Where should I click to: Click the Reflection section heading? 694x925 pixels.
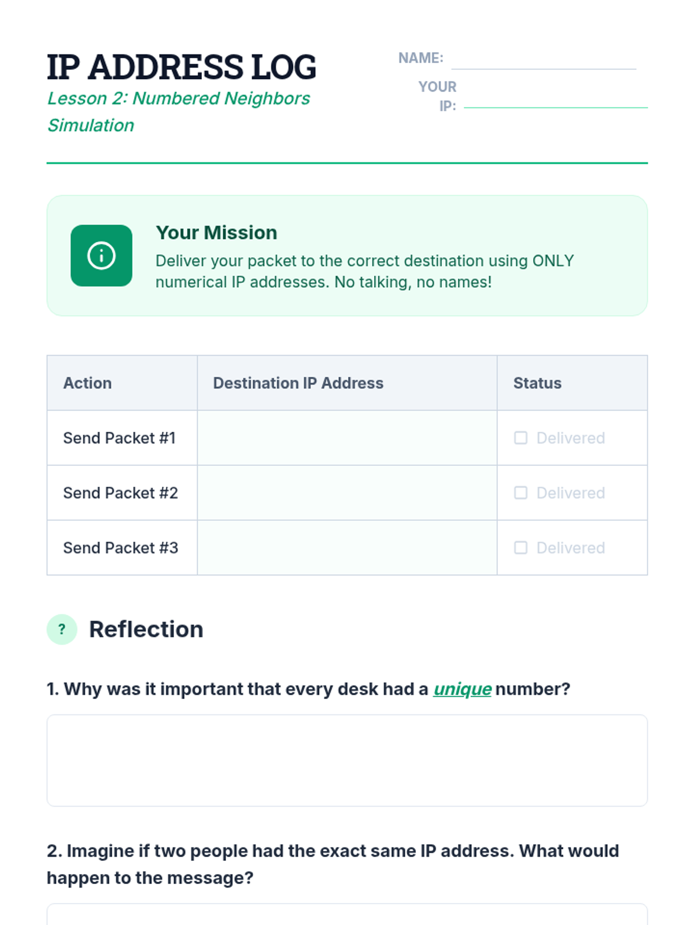click(146, 629)
